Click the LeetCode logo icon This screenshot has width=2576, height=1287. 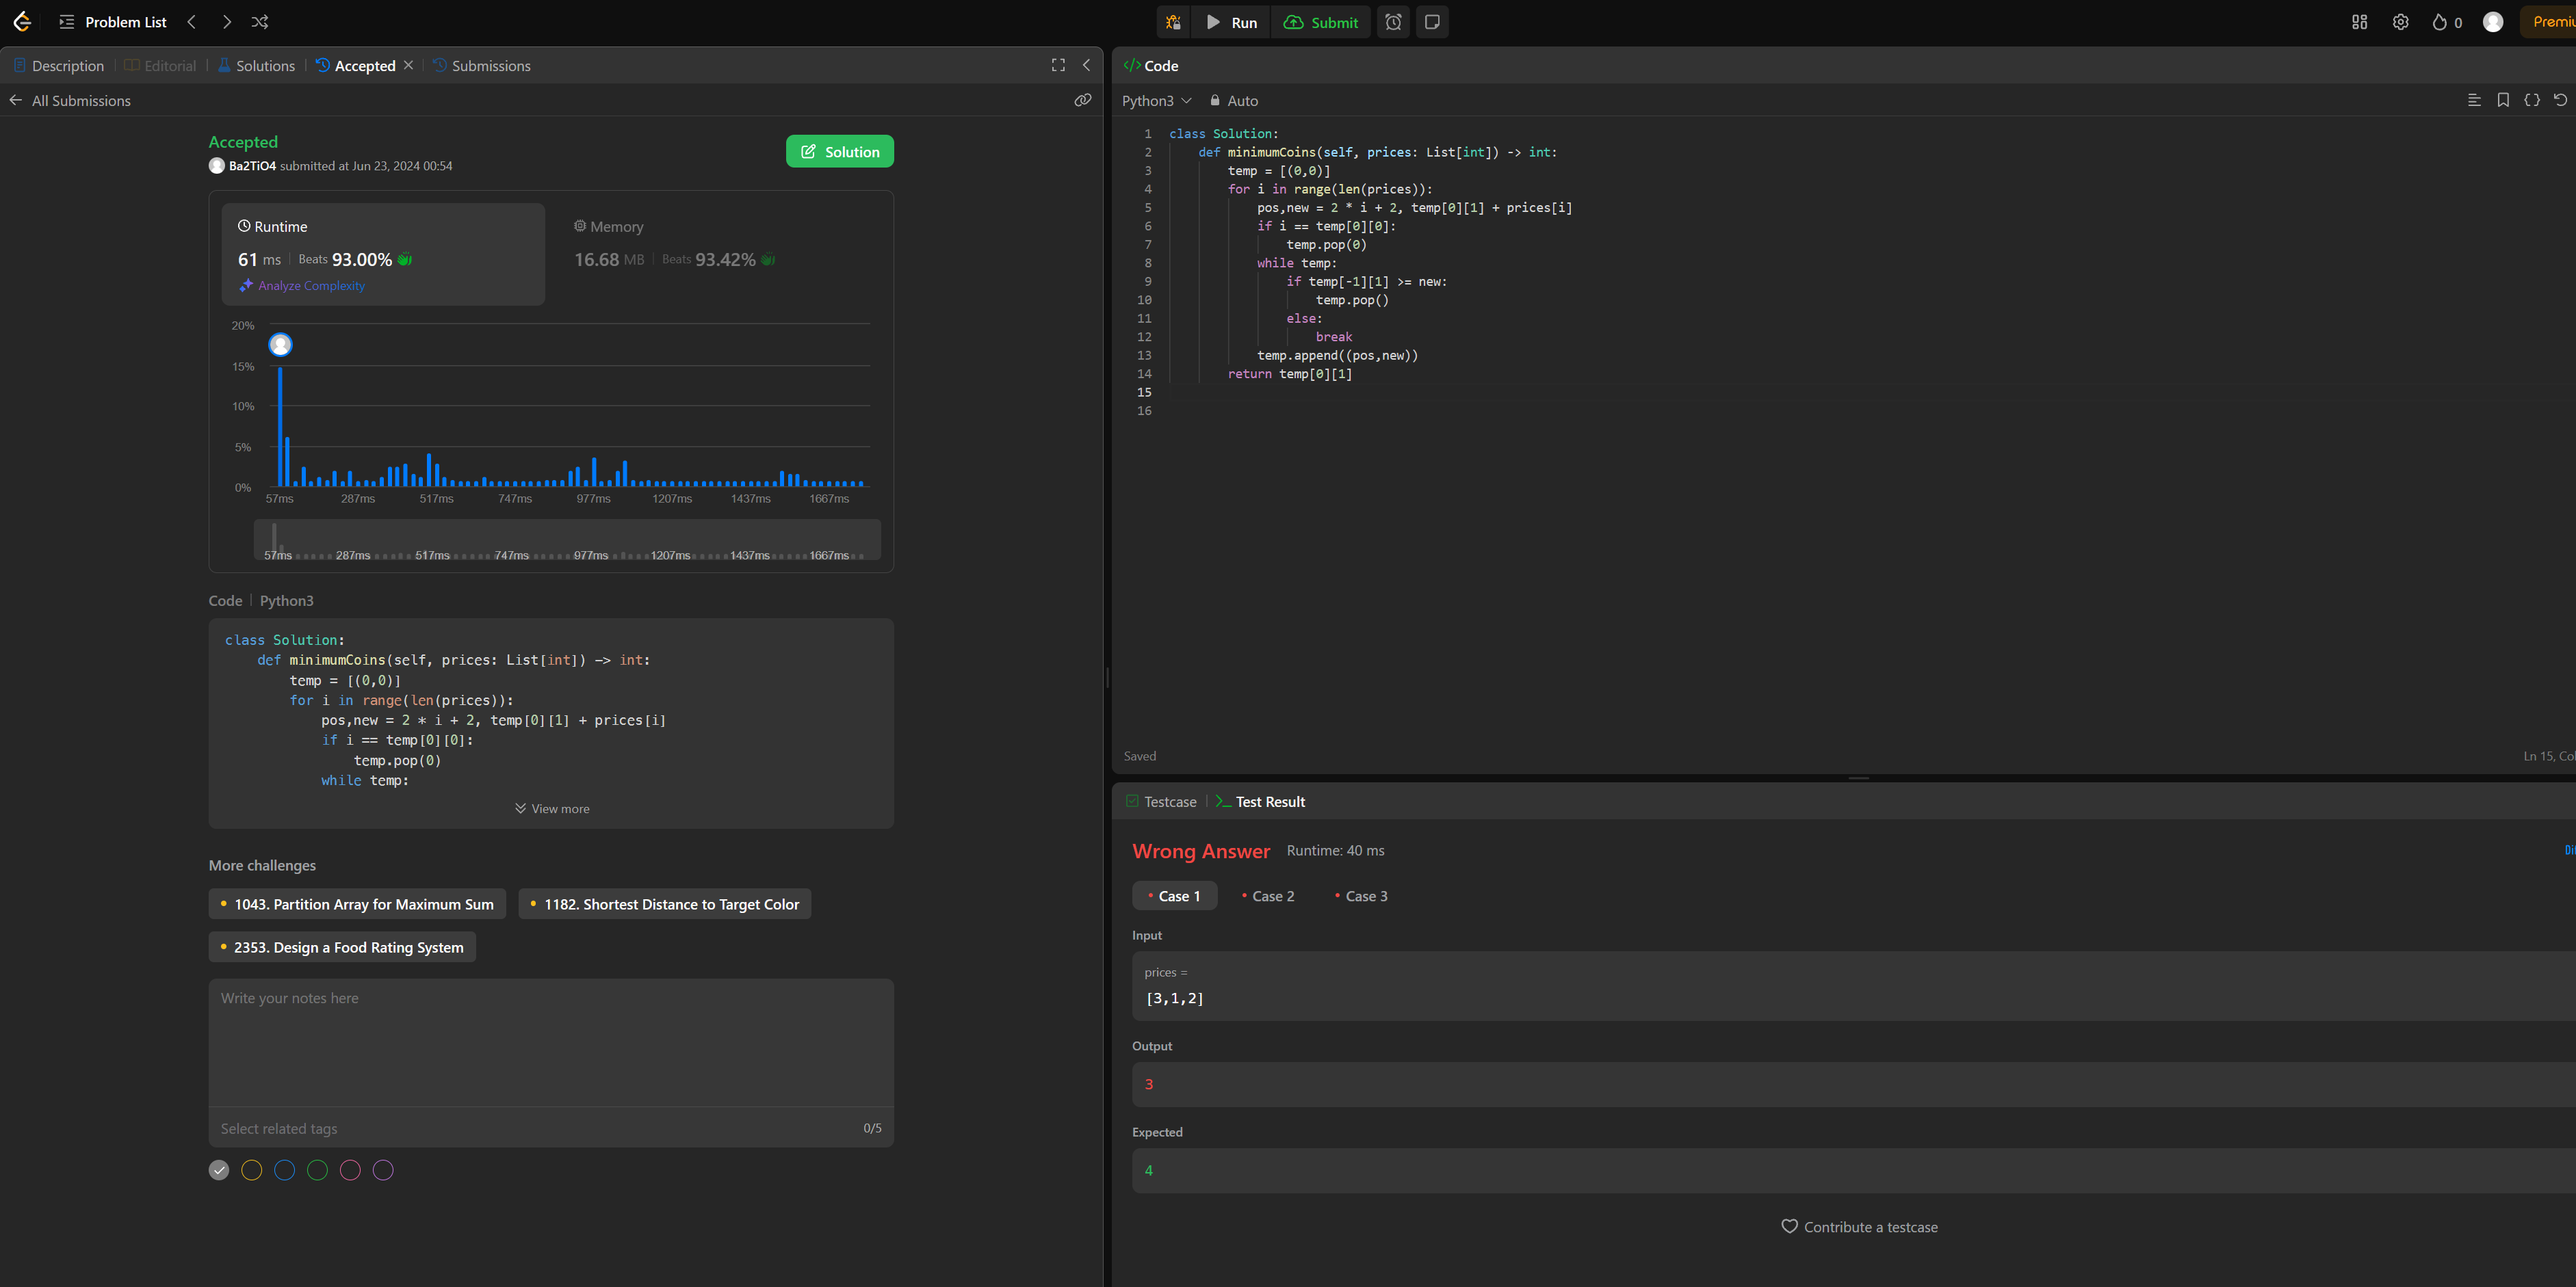22,22
